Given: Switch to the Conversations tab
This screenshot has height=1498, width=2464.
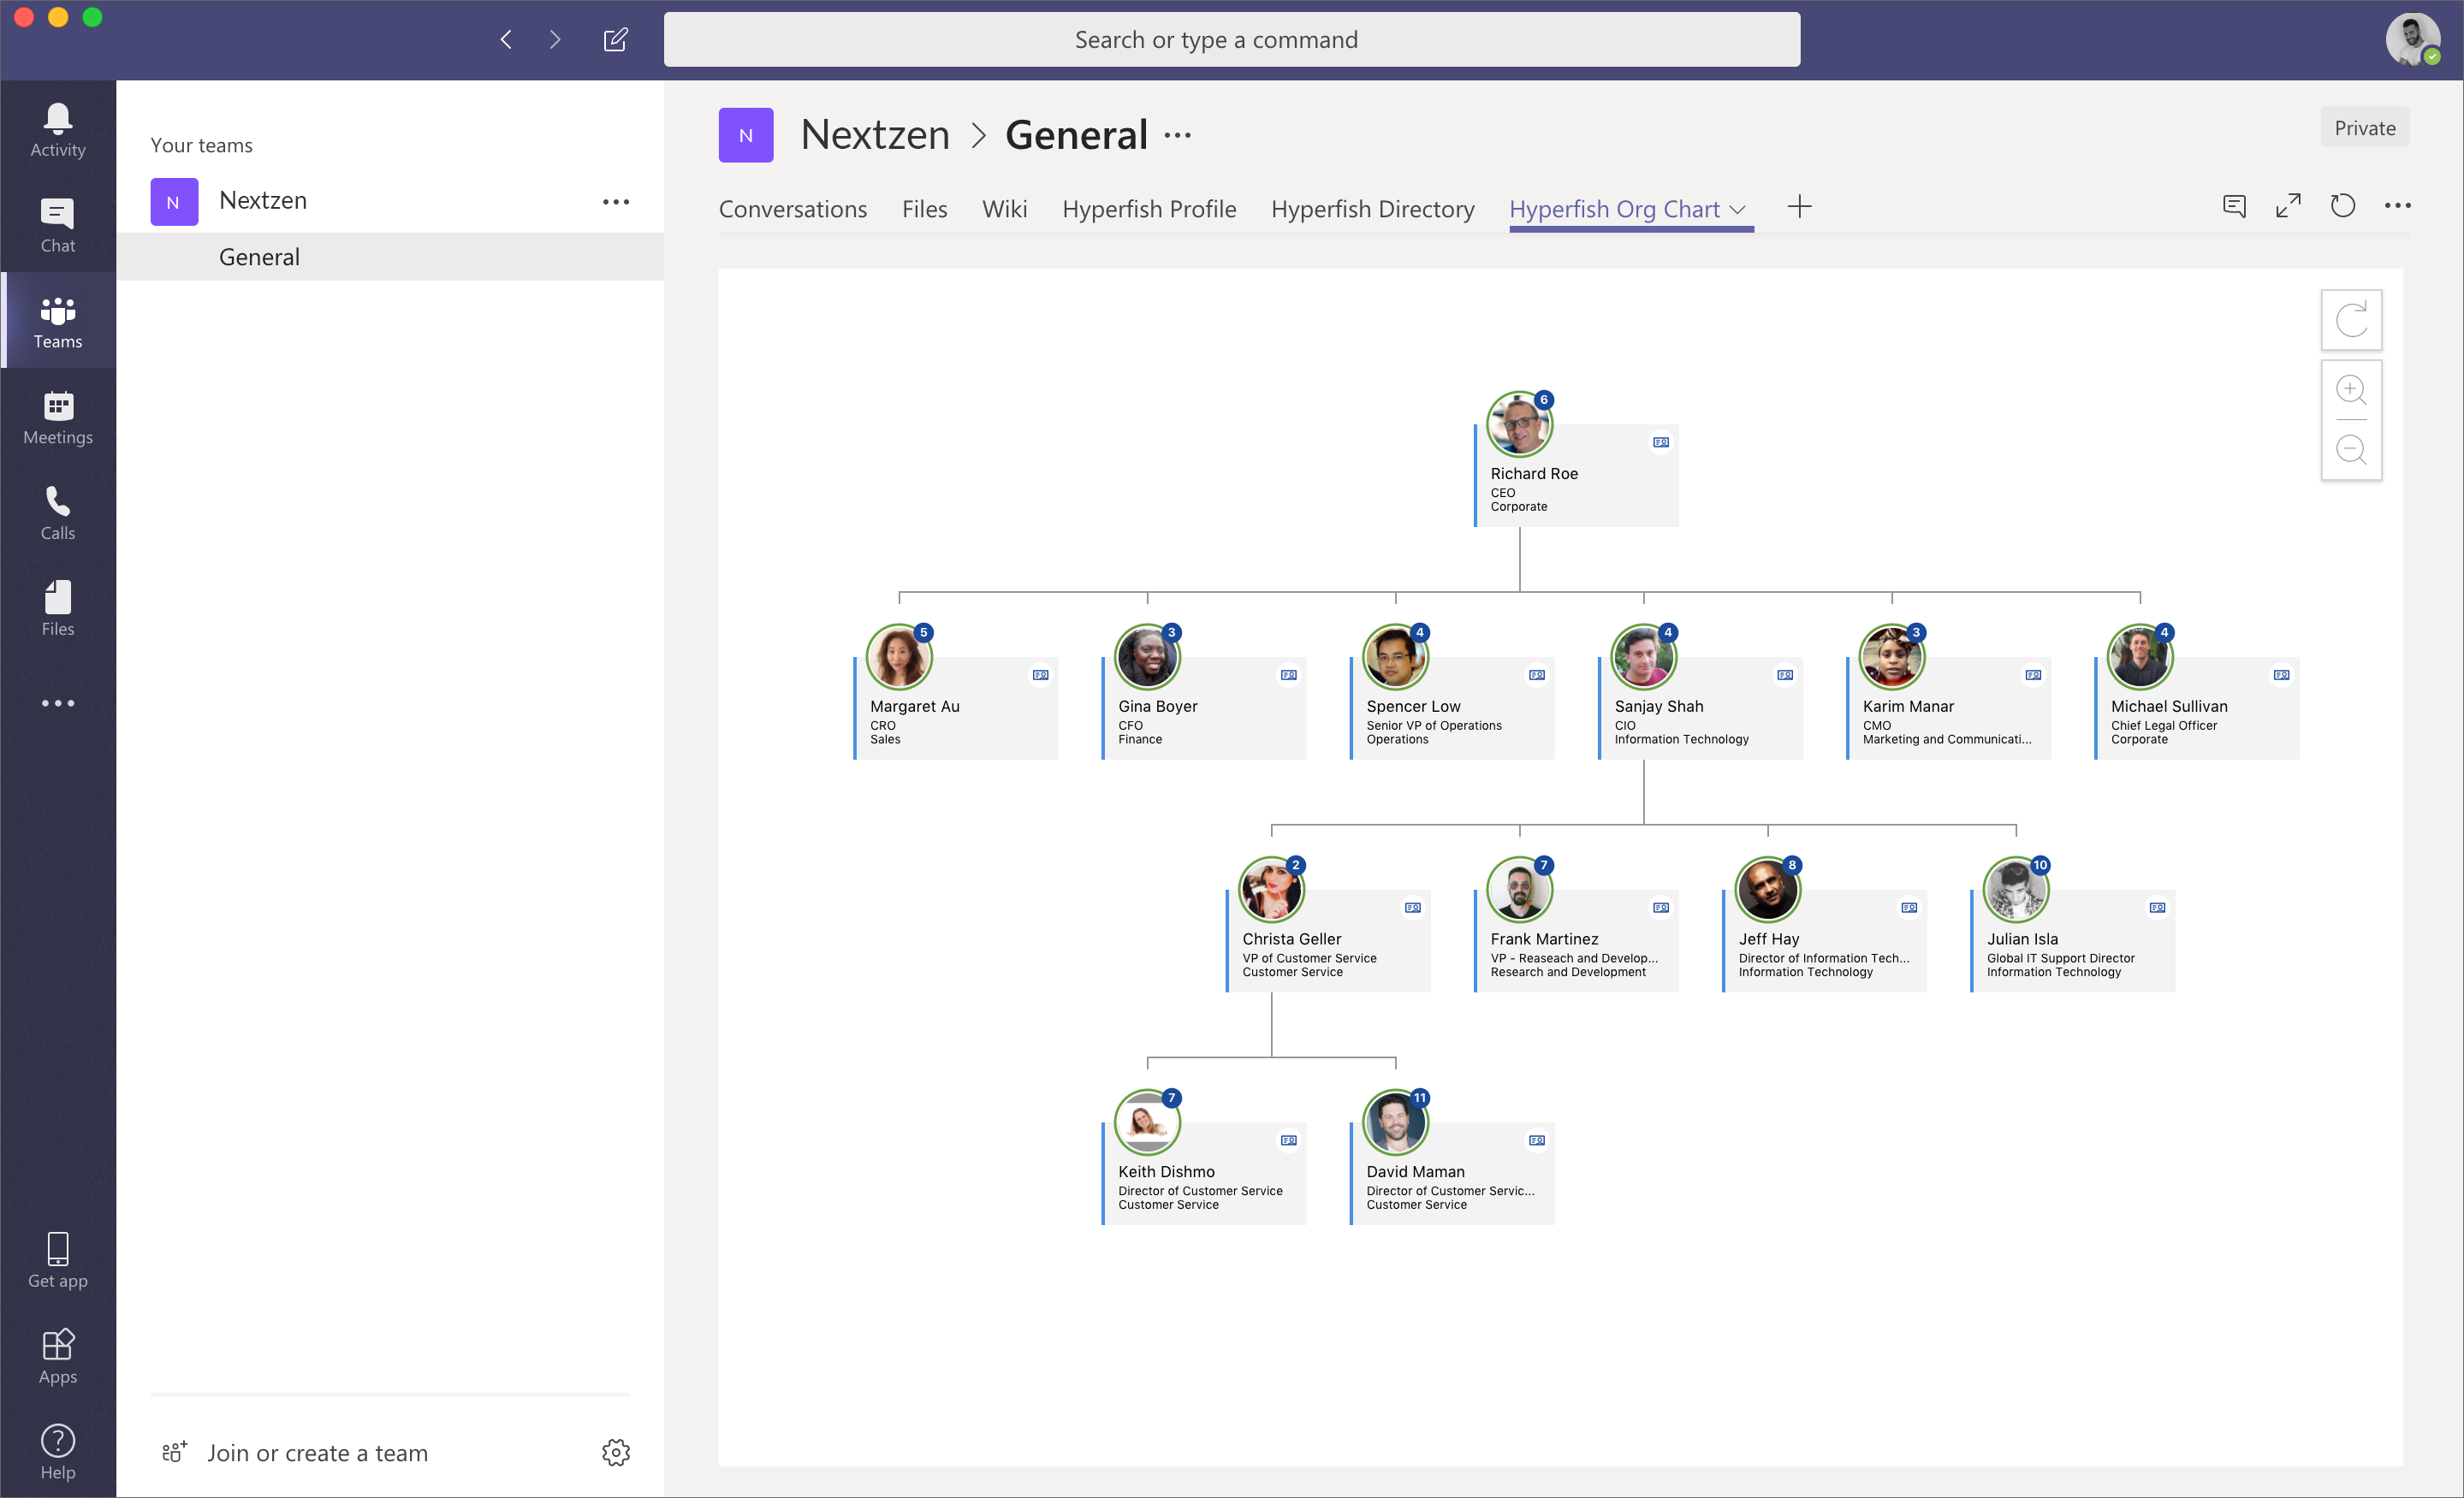Looking at the screenshot, I should coord(793,208).
